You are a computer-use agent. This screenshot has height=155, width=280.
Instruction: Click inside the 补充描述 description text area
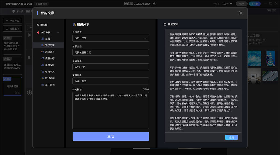click(x=111, y=110)
